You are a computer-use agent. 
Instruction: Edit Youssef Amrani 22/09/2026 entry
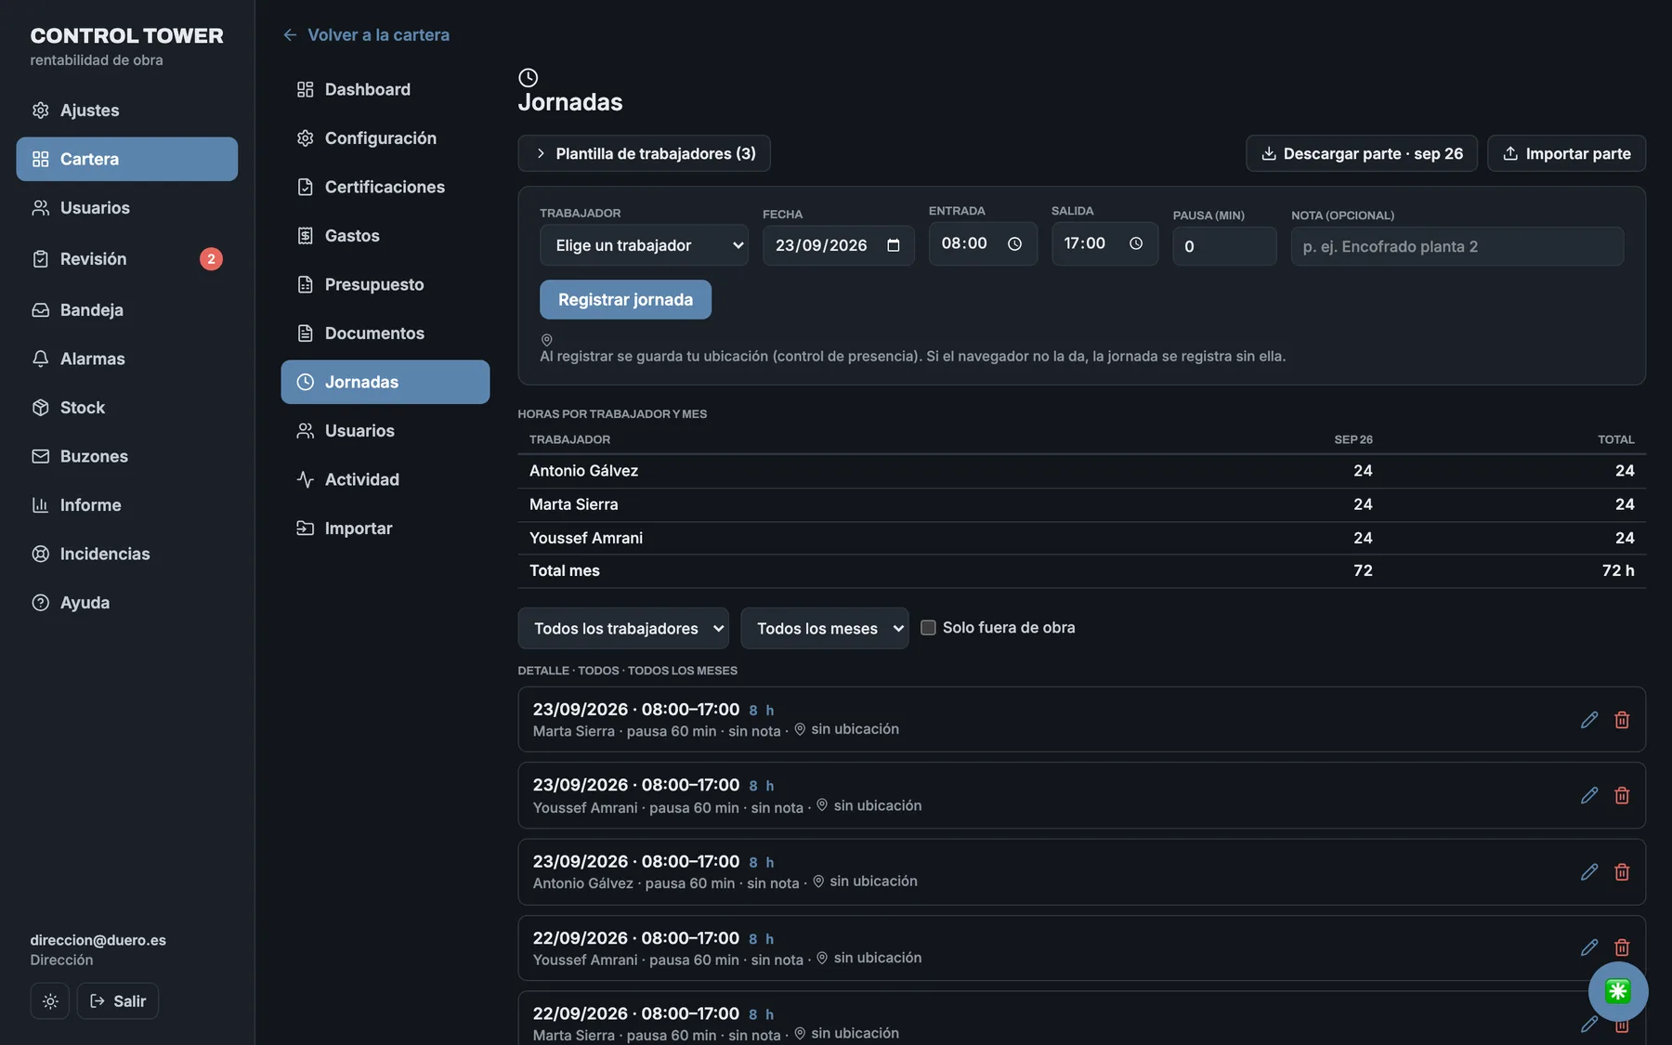tap(1589, 947)
